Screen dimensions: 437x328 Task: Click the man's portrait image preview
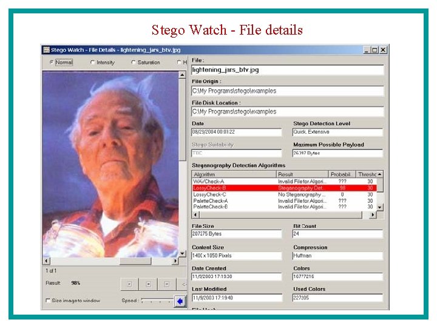(110, 164)
